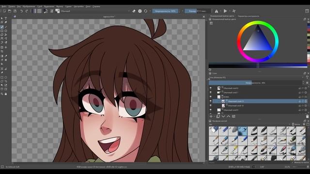Open the 'Обычный' blending mode dropdown in toolbar
The width and height of the screenshot is (310, 174).
[x=95, y=11]
